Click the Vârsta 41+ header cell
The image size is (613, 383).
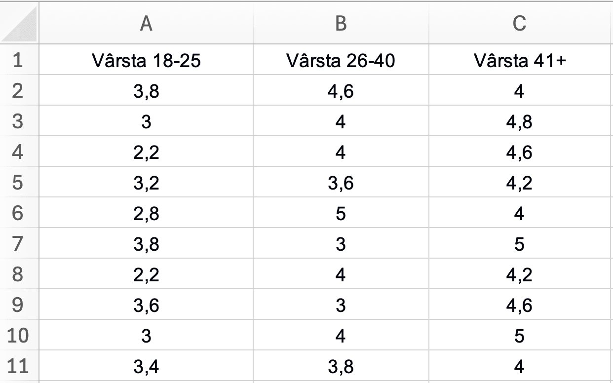pos(519,60)
